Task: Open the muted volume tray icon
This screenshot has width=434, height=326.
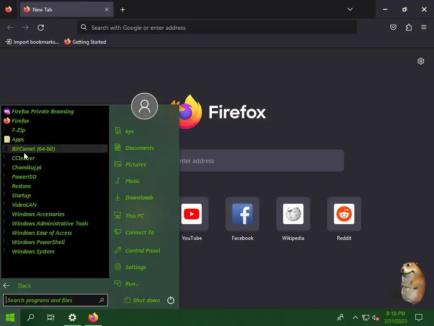Action: pyautogui.click(x=376, y=318)
